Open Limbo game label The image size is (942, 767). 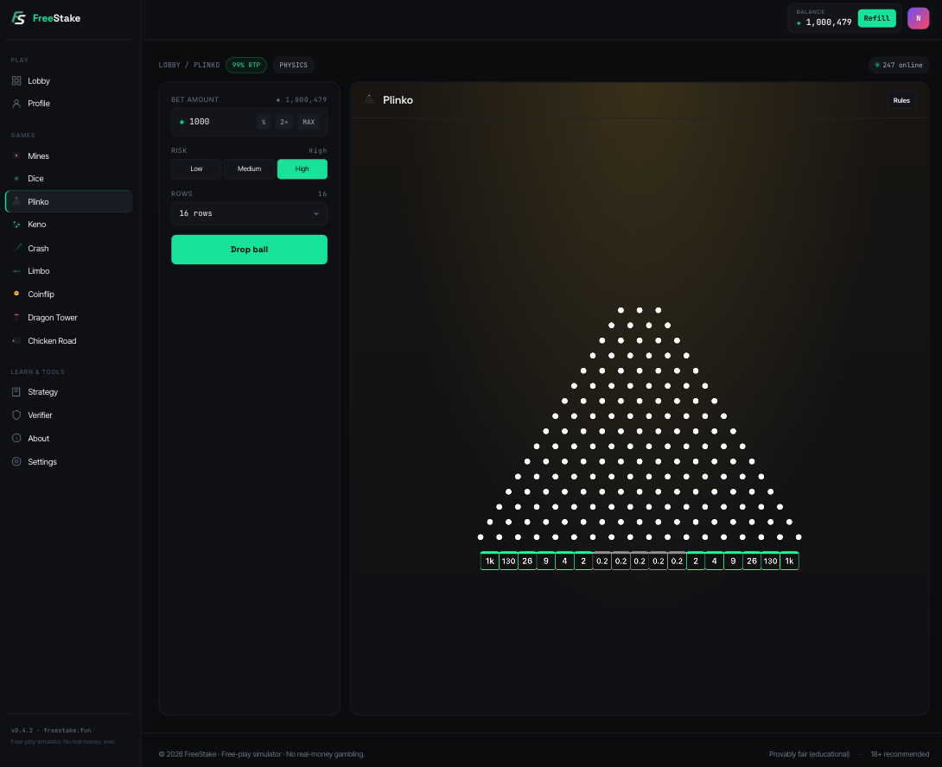pos(38,271)
